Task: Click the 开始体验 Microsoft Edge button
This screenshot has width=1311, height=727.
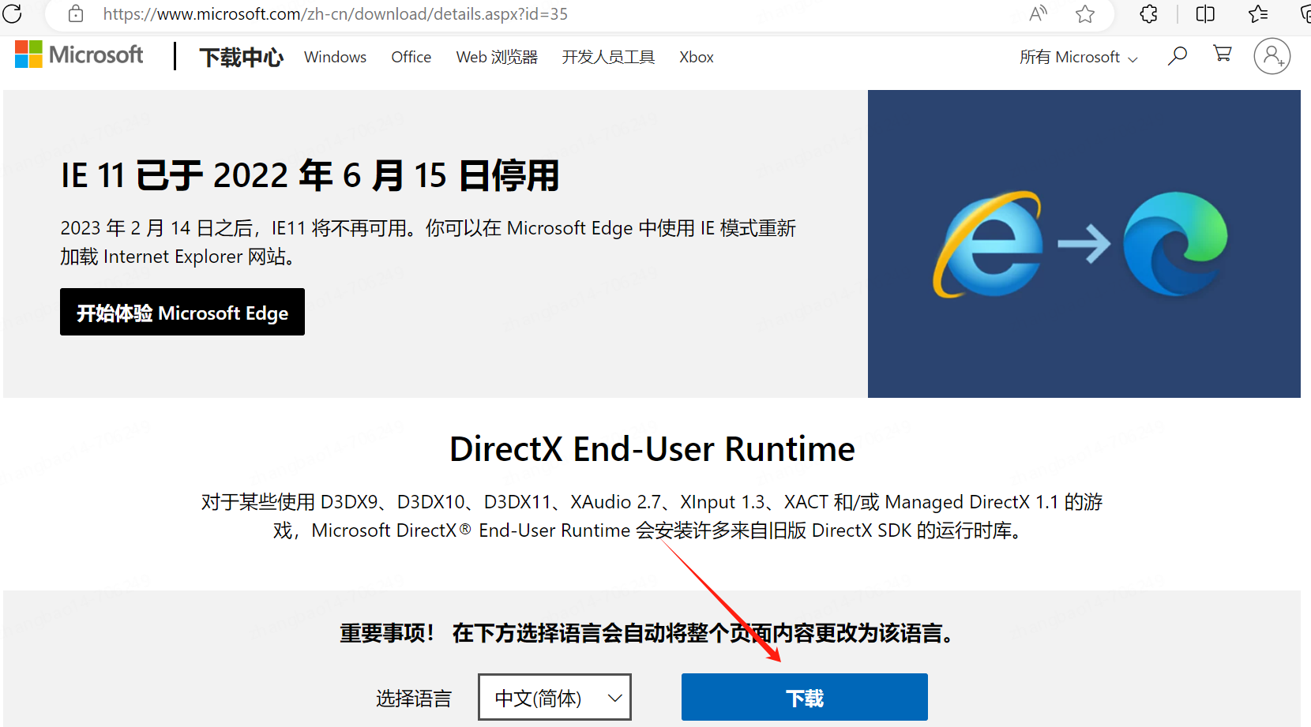Action: coord(182,312)
